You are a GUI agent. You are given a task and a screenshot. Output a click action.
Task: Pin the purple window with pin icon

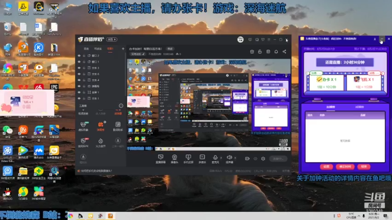pyautogui.click(x=374, y=39)
